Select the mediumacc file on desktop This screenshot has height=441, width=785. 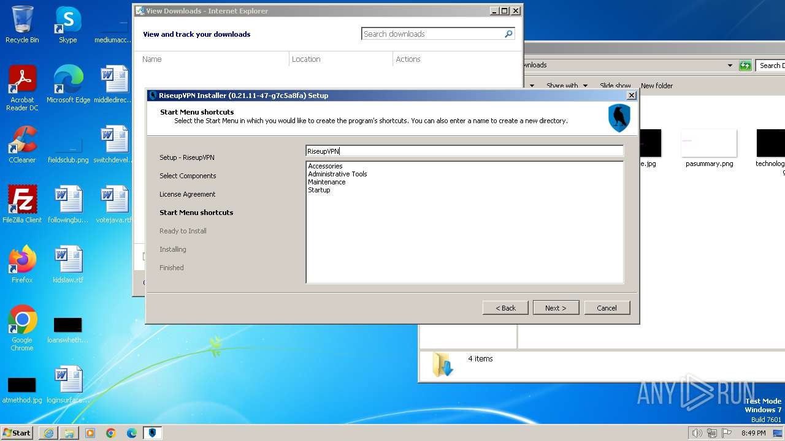[x=114, y=28]
